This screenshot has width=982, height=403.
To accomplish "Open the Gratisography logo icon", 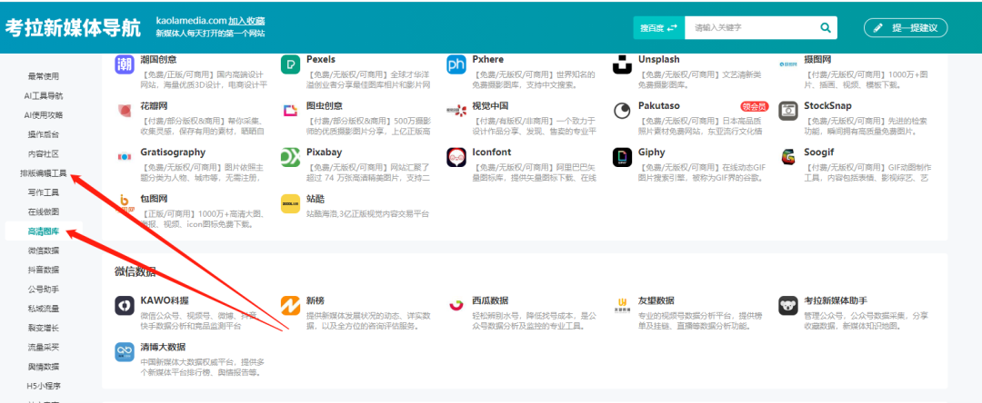I will pos(125,157).
